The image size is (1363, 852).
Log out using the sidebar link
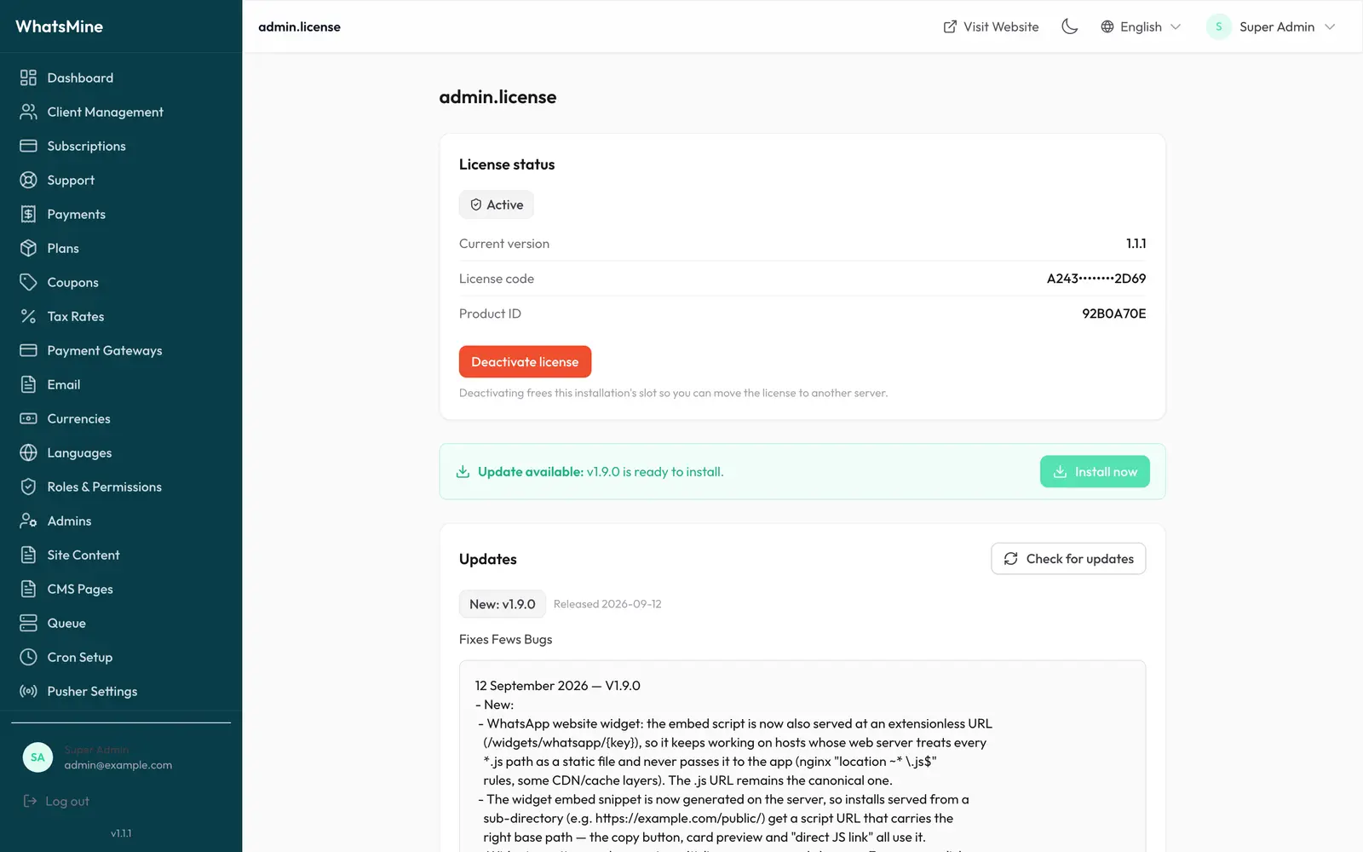click(56, 801)
